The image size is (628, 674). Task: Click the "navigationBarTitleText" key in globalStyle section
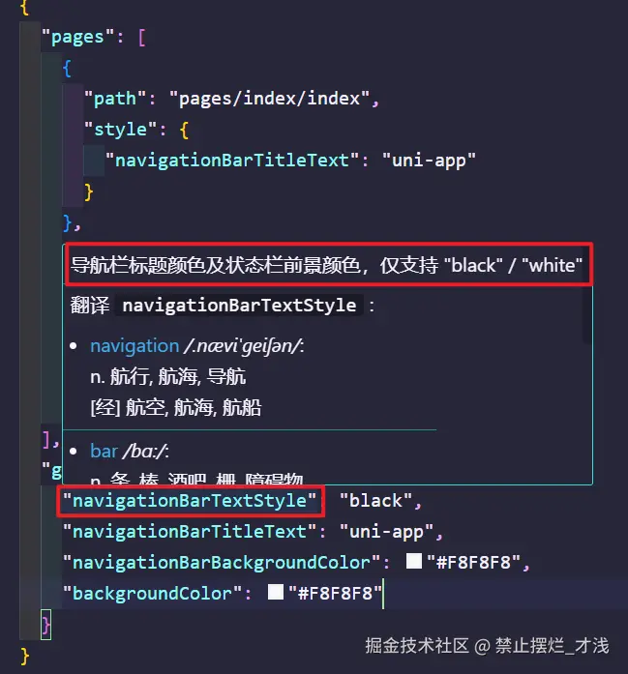[x=190, y=532]
